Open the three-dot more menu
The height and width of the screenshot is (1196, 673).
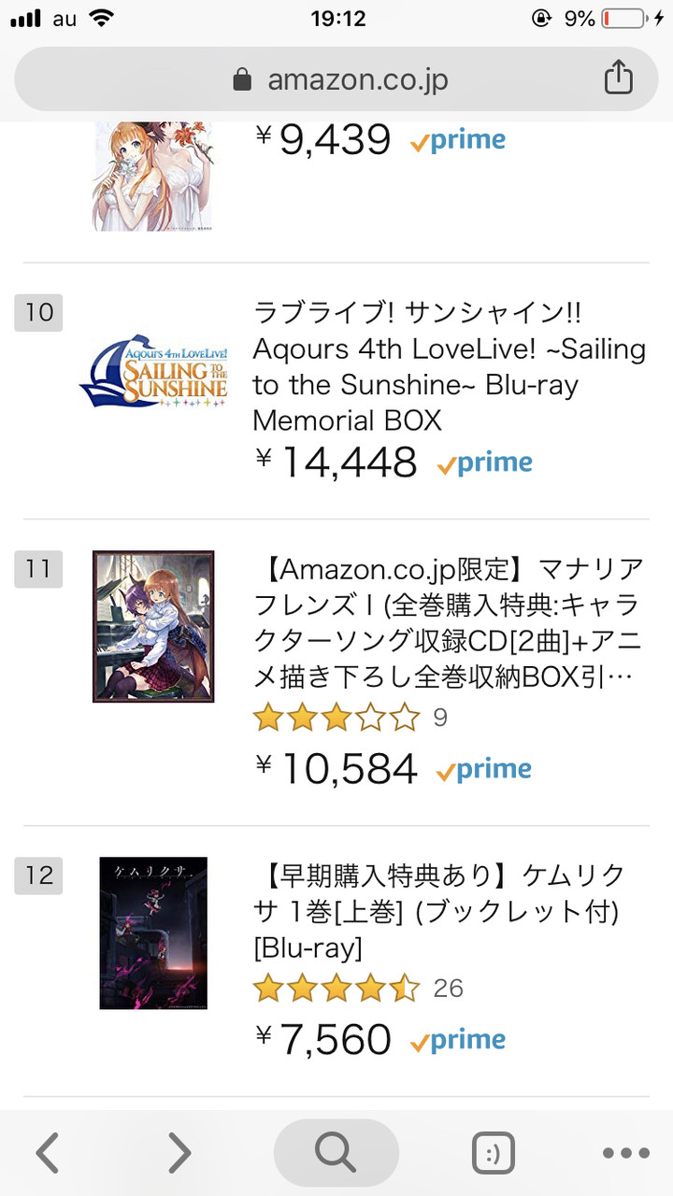623,1153
